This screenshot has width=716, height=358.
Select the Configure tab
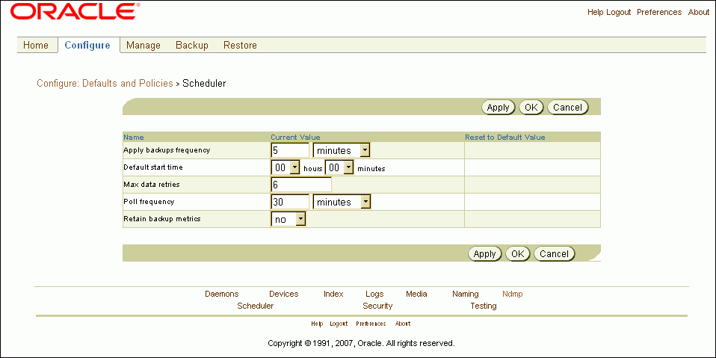point(87,45)
